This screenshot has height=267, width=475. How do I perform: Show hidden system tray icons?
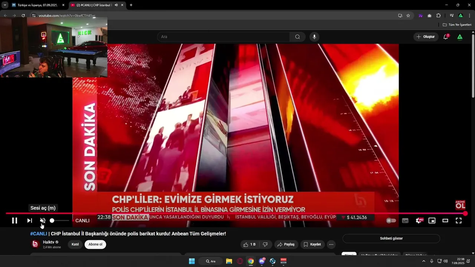pyautogui.click(x=424, y=261)
